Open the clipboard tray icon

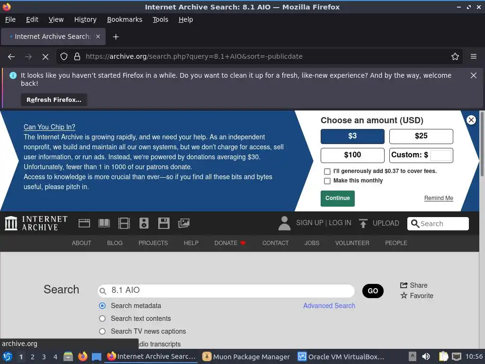443,356
